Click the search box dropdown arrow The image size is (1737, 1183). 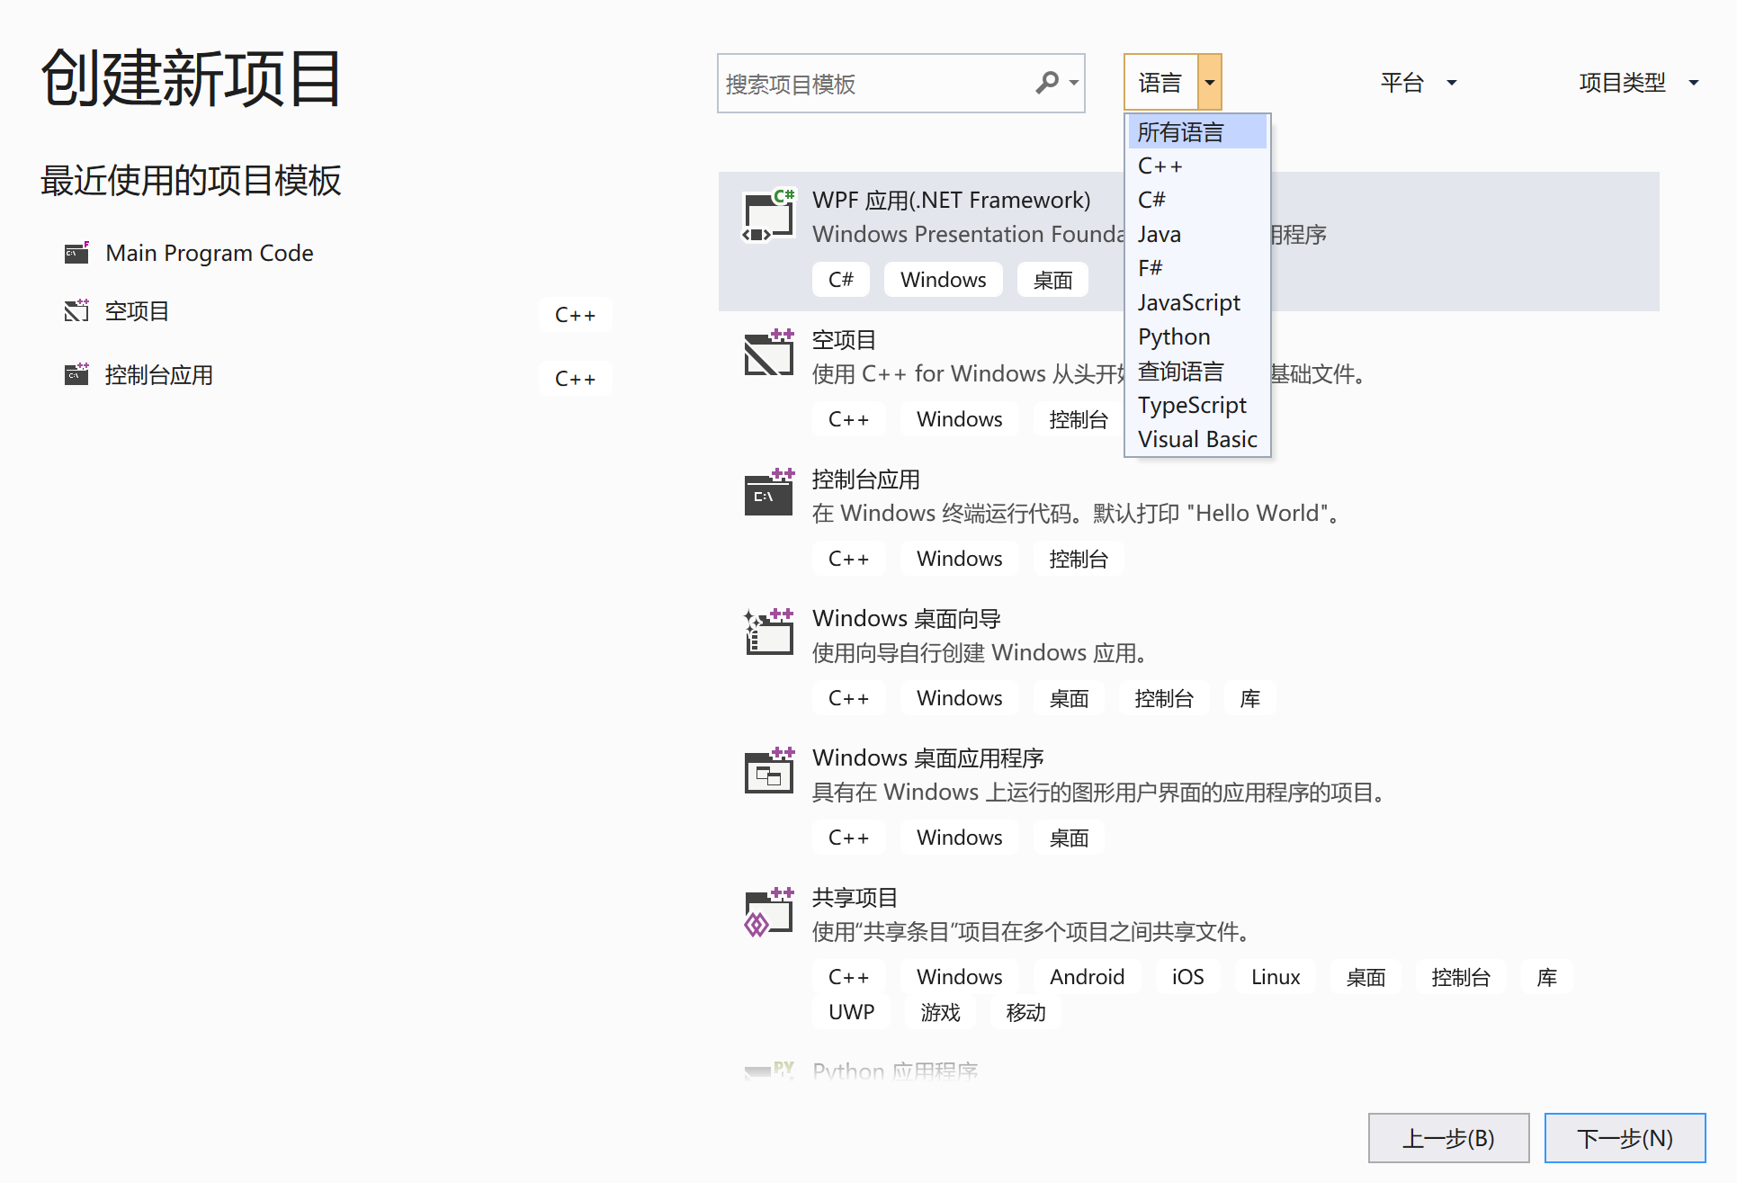(1073, 83)
